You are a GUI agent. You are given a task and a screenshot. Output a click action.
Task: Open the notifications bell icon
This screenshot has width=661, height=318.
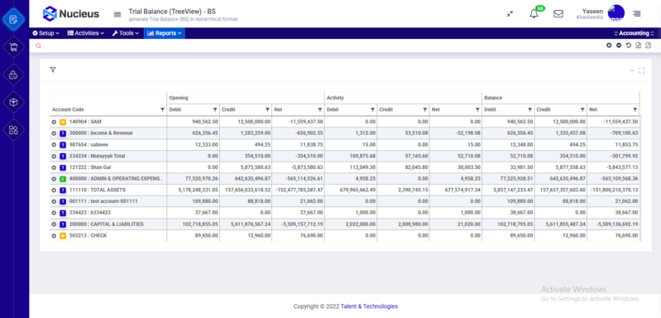click(x=534, y=13)
